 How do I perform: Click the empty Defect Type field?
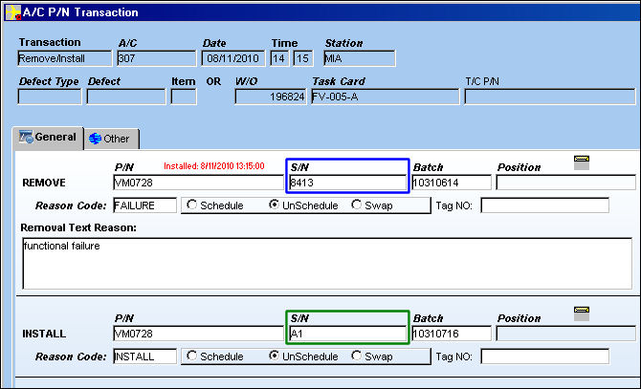point(50,97)
